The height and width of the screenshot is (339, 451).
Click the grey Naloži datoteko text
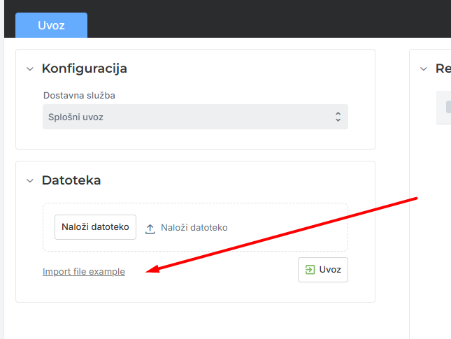click(194, 228)
